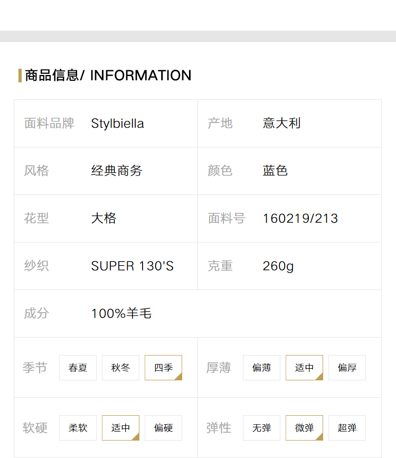Click the SUPER 130'S yarn value

point(133,266)
